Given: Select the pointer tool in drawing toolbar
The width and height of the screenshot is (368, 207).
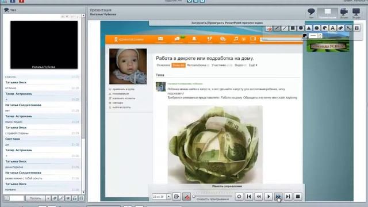Looking at the screenshot, I should [x=269, y=28].
